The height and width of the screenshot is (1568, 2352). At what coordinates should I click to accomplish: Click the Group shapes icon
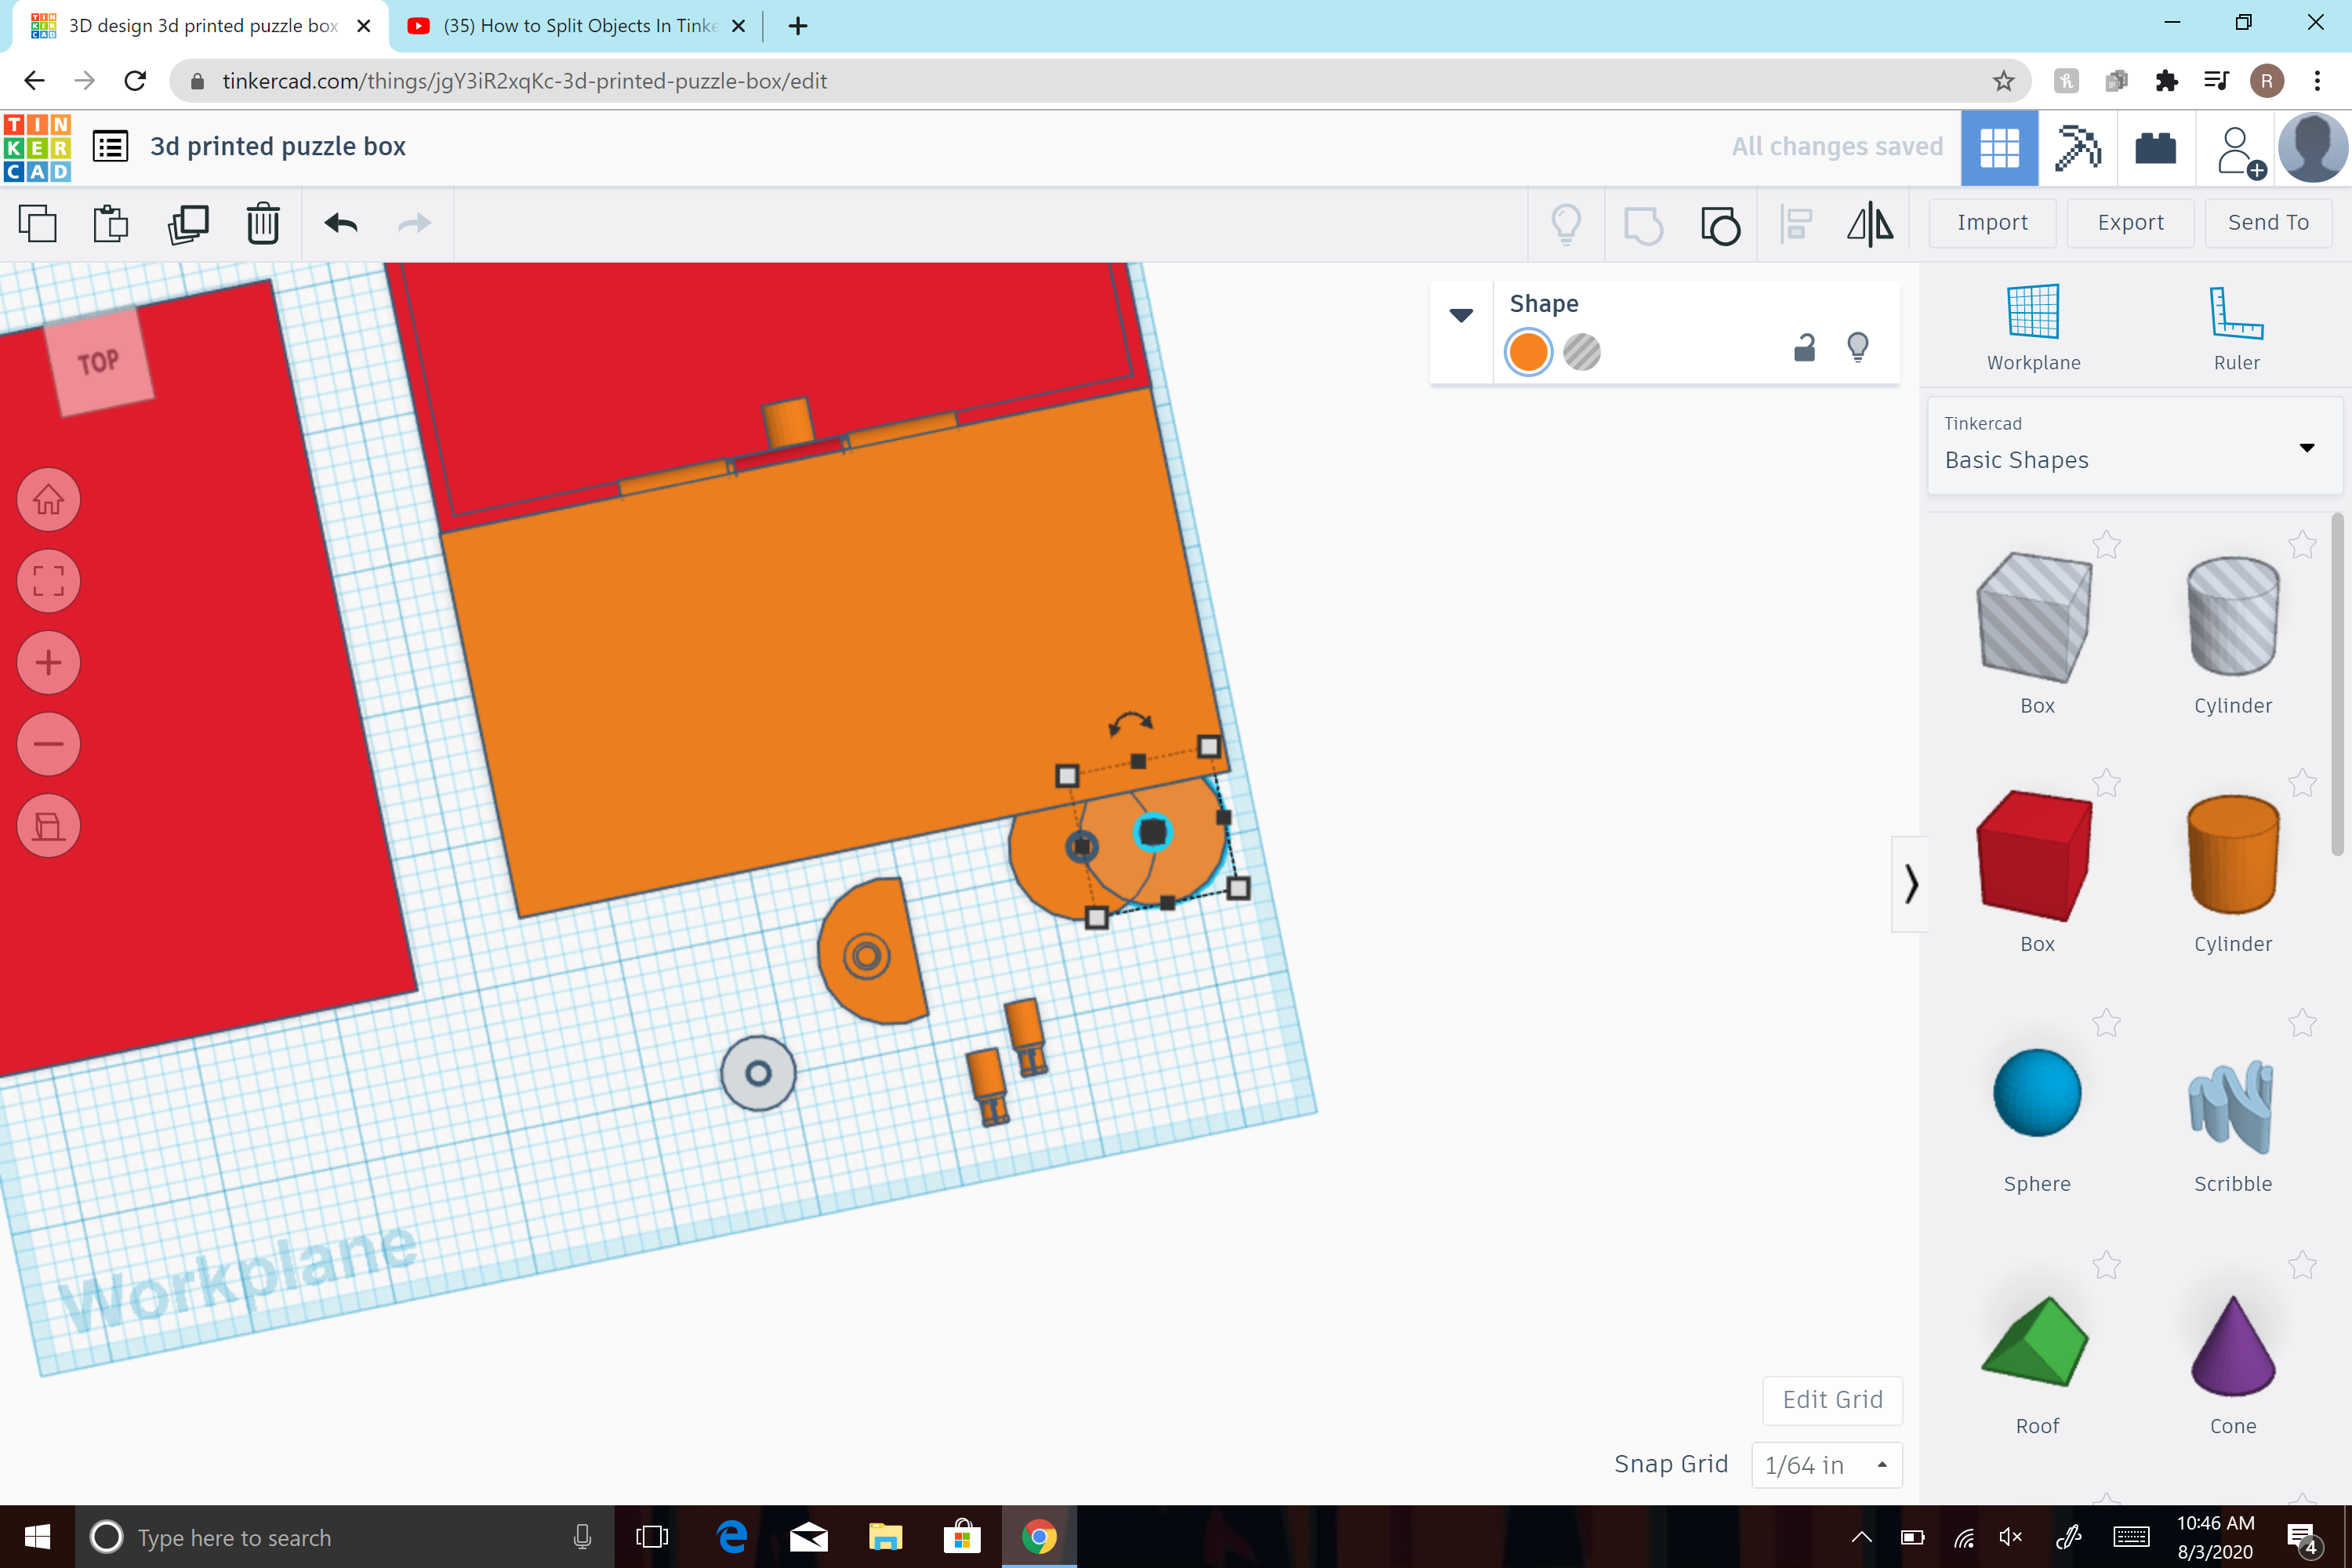tap(1643, 224)
